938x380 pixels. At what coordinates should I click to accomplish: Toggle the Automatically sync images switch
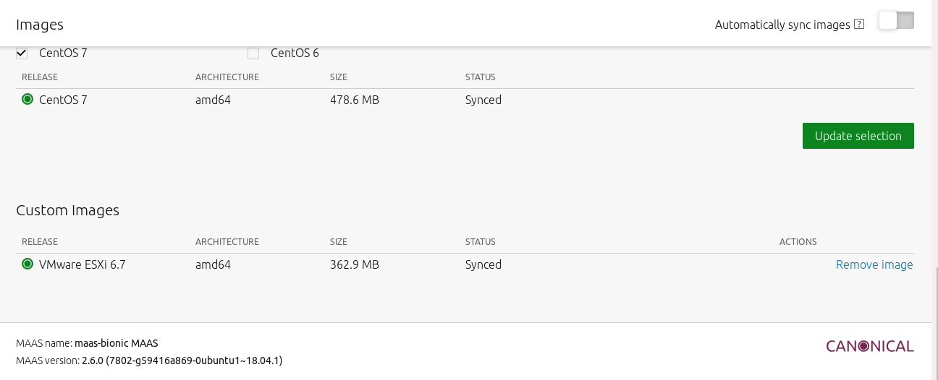pyautogui.click(x=896, y=21)
